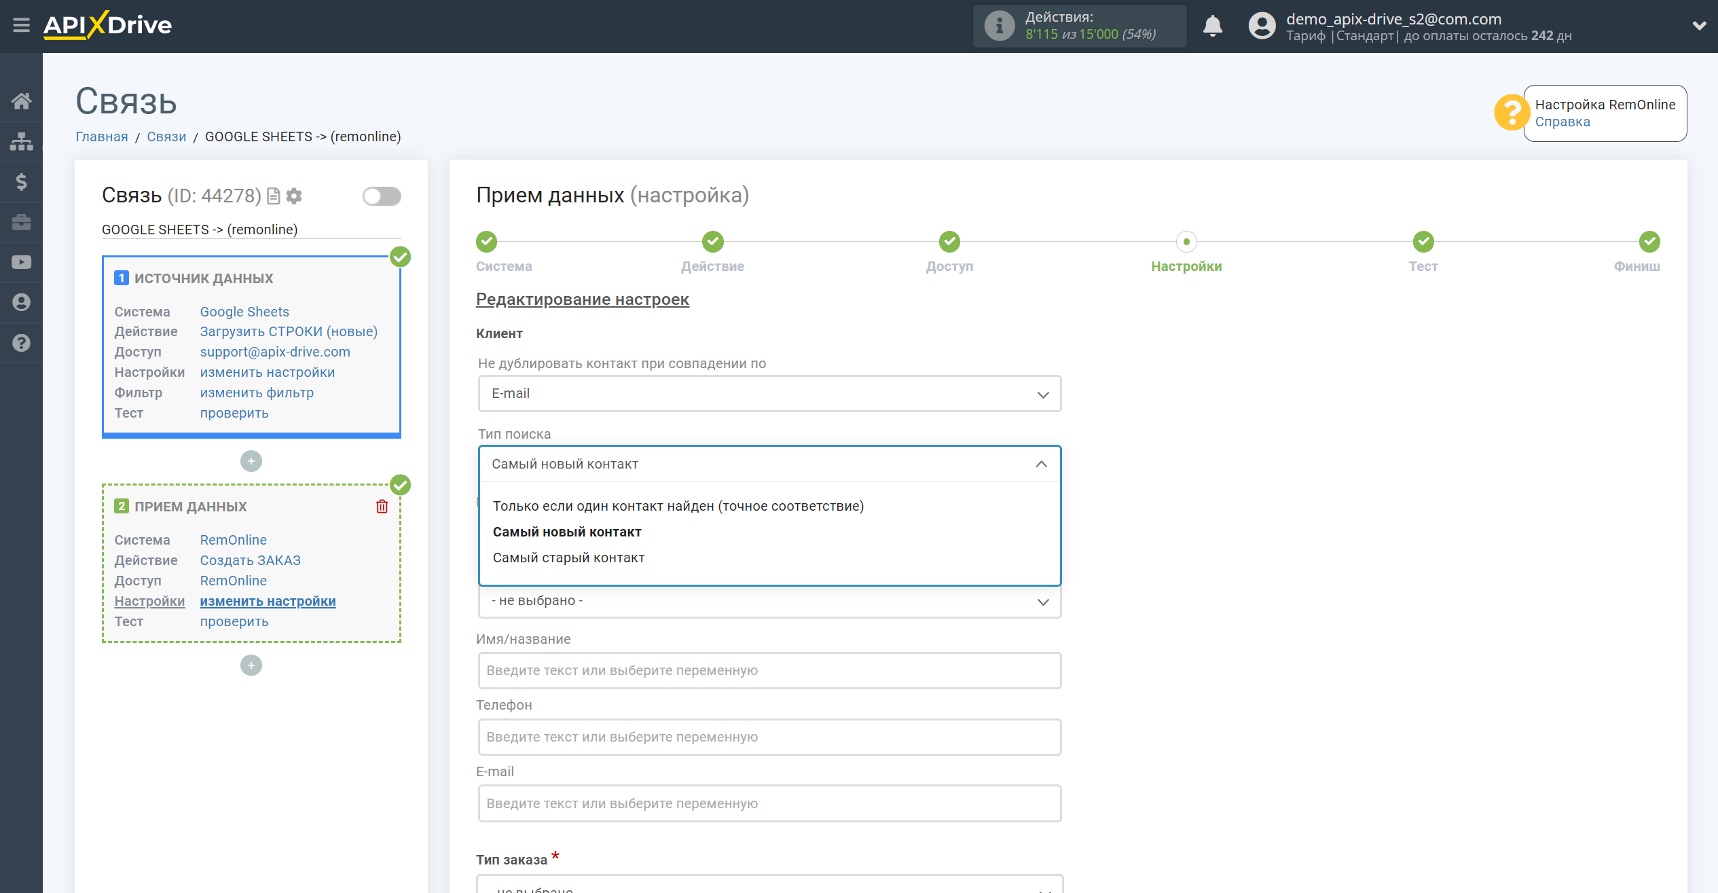Click Редактирование настроек heading
1718x893 pixels.
click(582, 299)
